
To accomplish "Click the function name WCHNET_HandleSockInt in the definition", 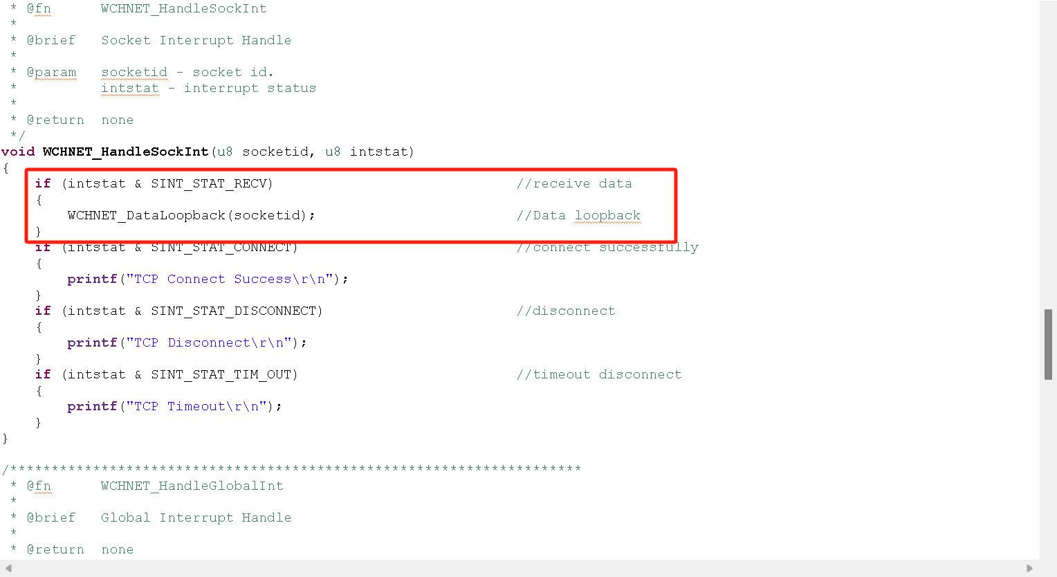I will tap(125, 152).
